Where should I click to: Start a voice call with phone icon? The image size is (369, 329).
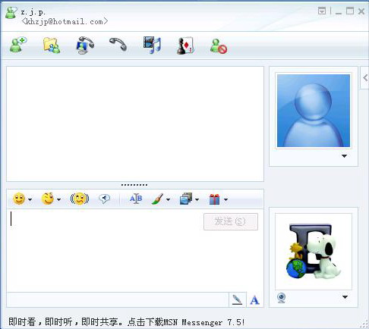[118, 44]
